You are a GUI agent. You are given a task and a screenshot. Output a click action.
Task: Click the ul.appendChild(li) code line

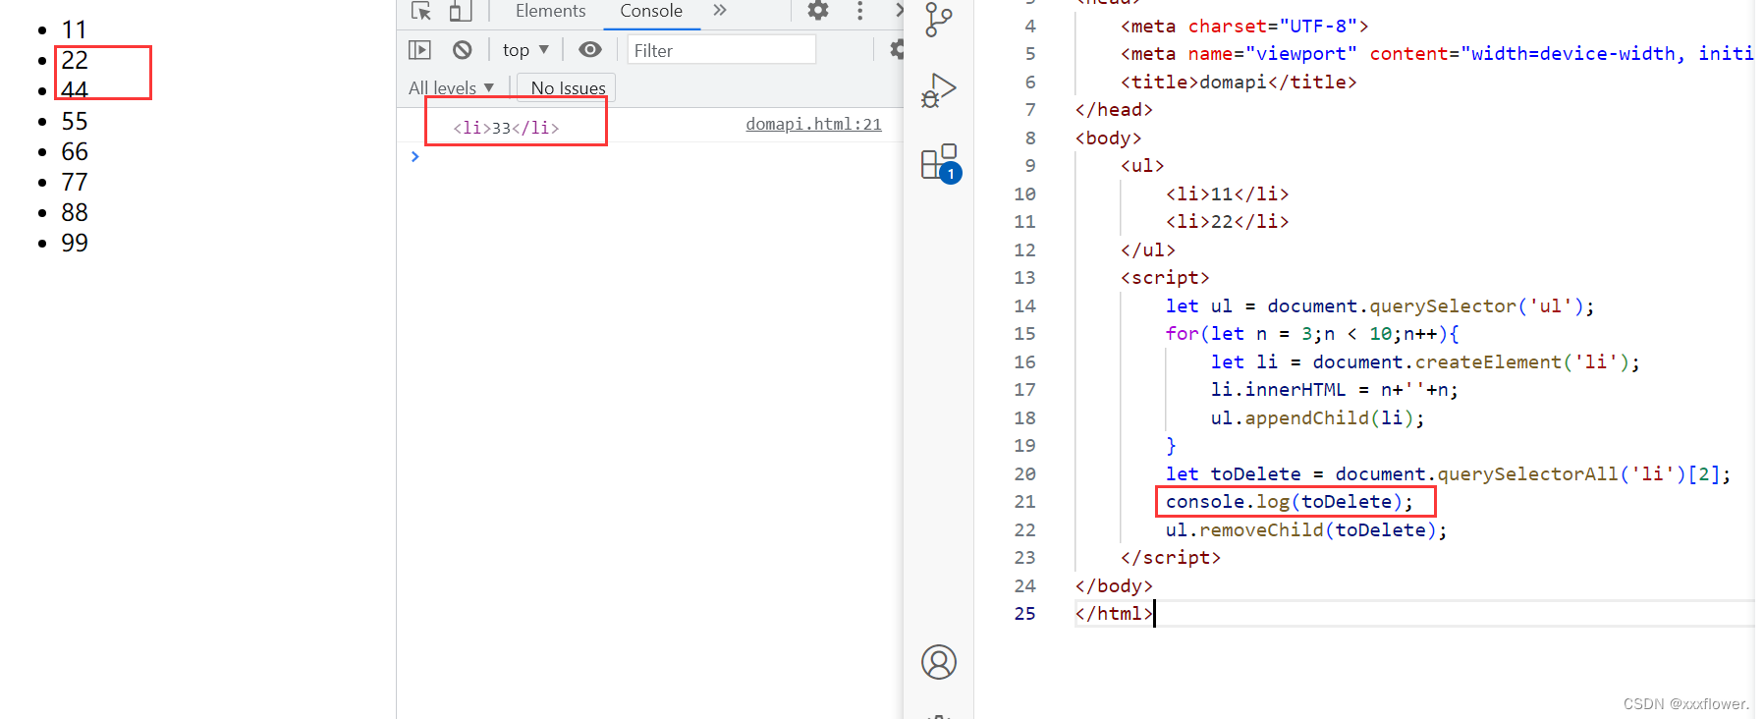point(1317,418)
